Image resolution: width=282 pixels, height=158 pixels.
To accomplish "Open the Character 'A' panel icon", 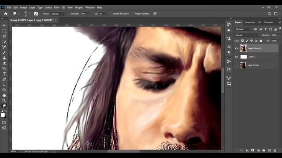I will click(x=229, y=47).
